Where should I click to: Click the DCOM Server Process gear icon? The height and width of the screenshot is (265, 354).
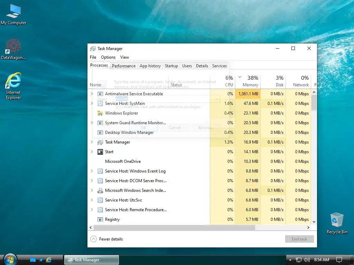pos(100,181)
